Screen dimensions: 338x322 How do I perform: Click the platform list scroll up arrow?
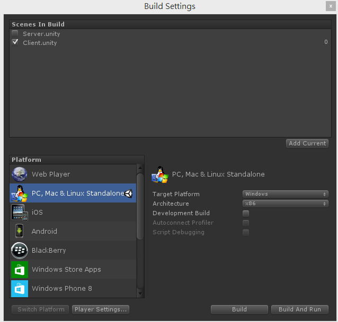[x=140, y=168]
